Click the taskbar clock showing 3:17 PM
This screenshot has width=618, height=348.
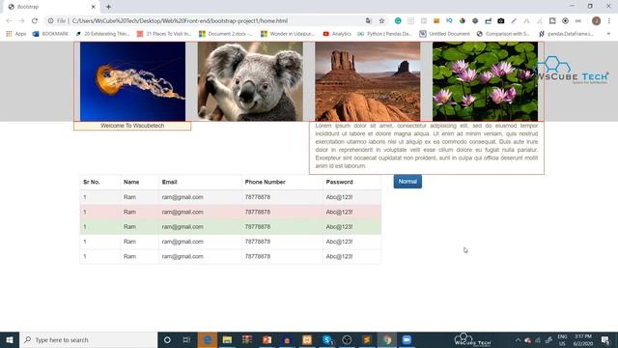[x=583, y=339]
